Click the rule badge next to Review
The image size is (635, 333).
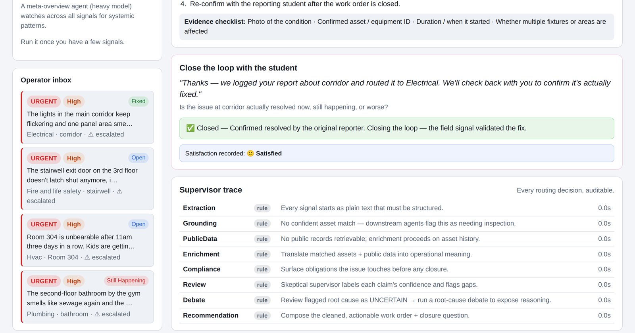pos(262,285)
